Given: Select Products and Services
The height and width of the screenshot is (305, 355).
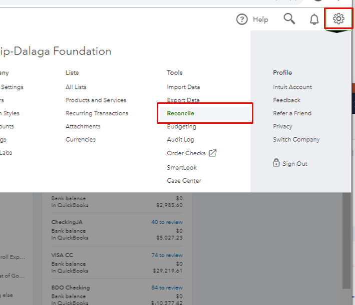Looking at the screenshot, I should [x=96, y=100].
